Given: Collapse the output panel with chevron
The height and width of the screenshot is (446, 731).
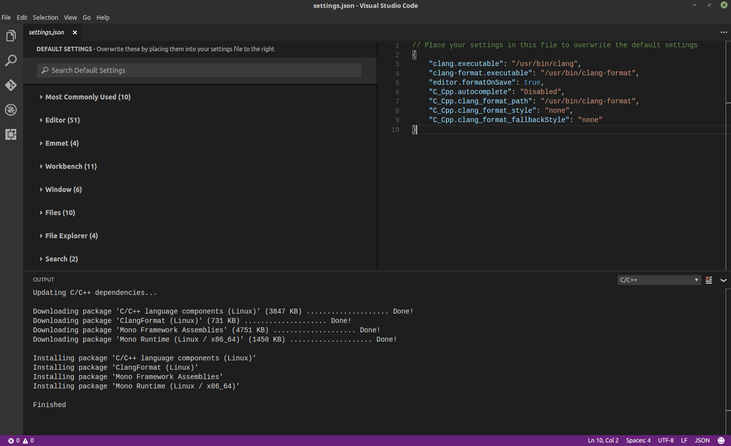Looking at the screenshot, I should [x=724, y=280].
